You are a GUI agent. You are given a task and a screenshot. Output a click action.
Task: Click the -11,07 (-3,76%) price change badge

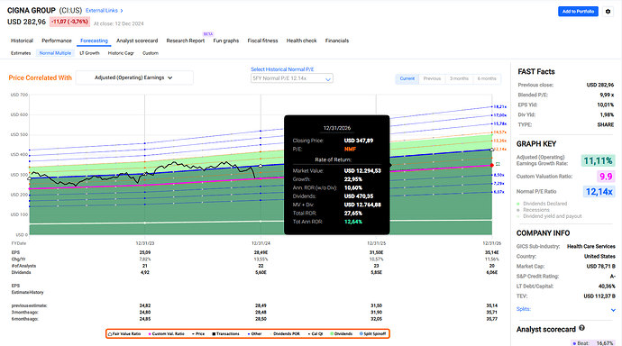(69, 22)
